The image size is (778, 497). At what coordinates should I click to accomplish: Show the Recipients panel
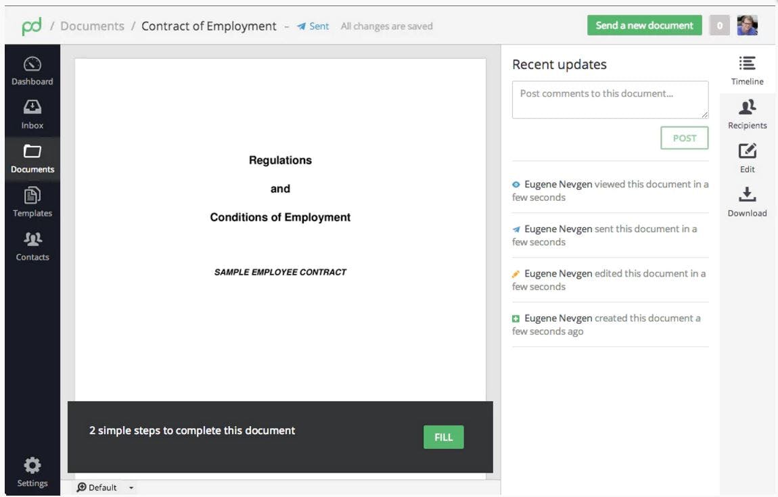click(748, 114)
